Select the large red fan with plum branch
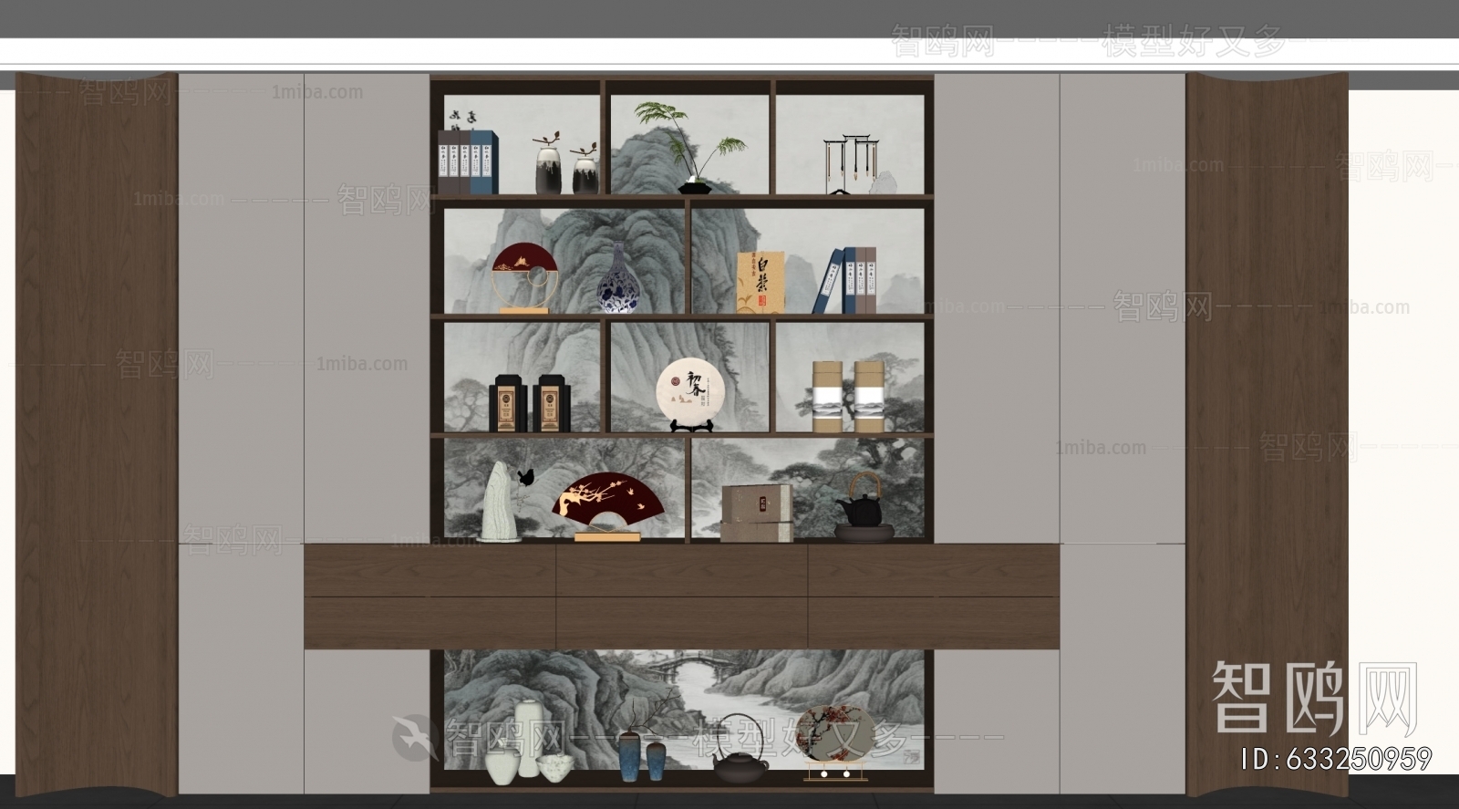The width and height of the screenshot is (1459, 809). (x=607, y=506)
